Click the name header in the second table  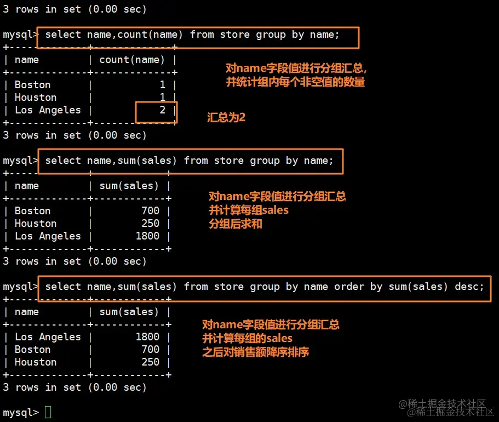(27, 186)
